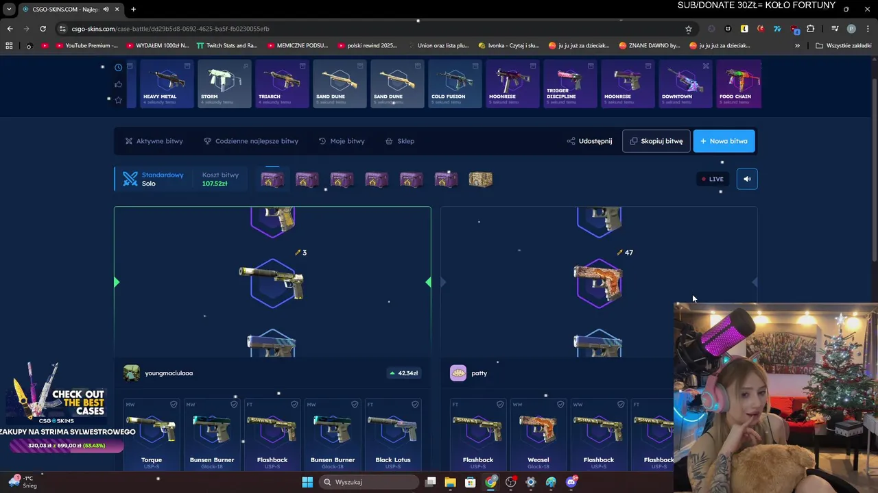The height and width of the screenshot is (493, 878).
Task: Open the Windows Start menu
Action: (x=307, y=482)
